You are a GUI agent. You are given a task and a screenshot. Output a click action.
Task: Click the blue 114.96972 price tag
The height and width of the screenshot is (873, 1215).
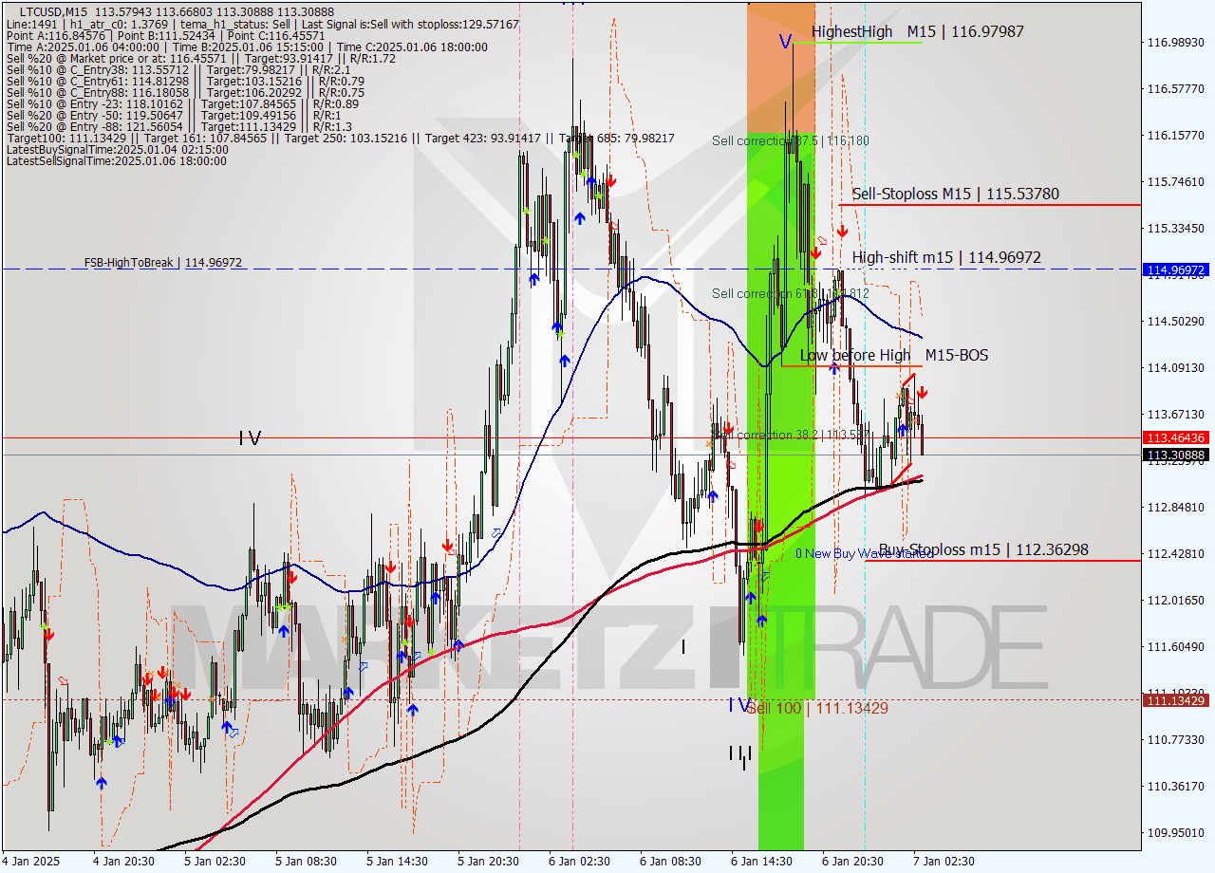[x=1177, y=269]
